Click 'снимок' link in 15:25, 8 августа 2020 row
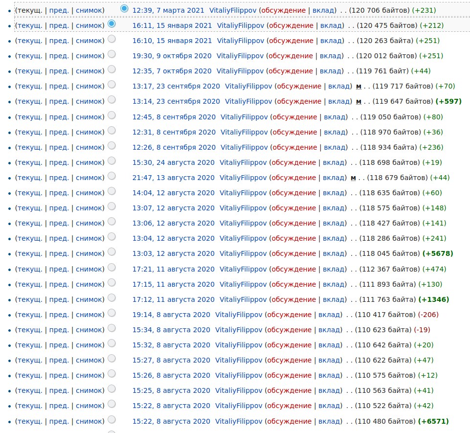470x433 pixels. (89, 391)
